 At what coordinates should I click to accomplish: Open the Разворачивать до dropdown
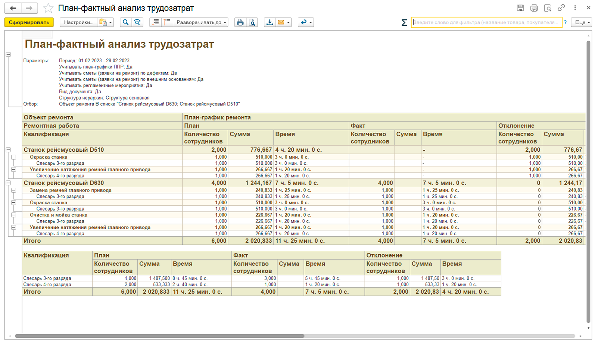pyautogui.click(x=201, y=22)
